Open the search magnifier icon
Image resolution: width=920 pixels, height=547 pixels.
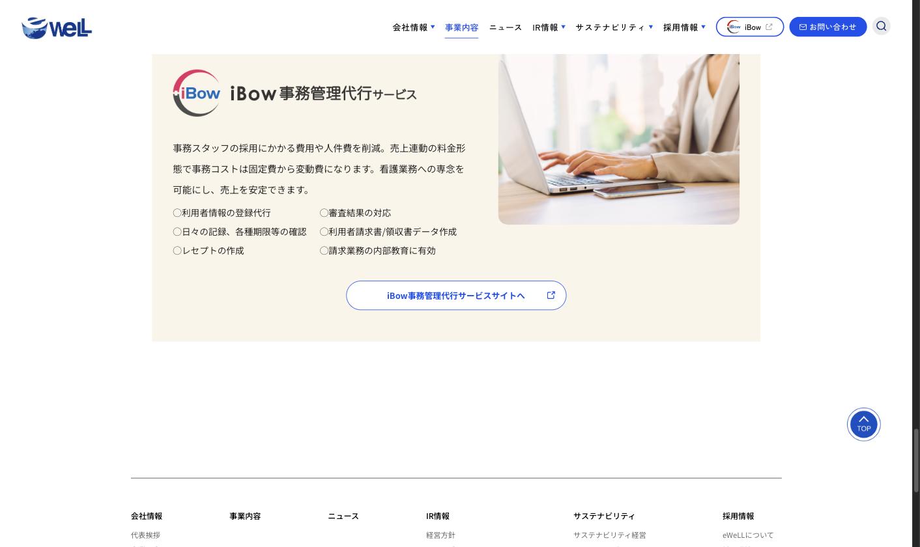tap(881, 26)
